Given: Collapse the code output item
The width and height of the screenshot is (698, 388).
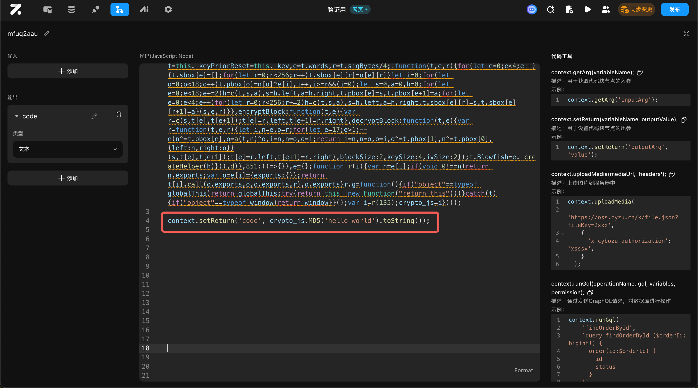Looking at the screenshot, I should (17, 116).
